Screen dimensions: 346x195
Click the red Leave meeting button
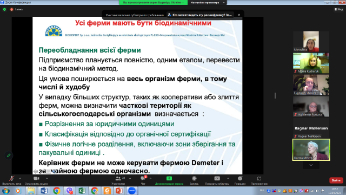click(336, 180)
